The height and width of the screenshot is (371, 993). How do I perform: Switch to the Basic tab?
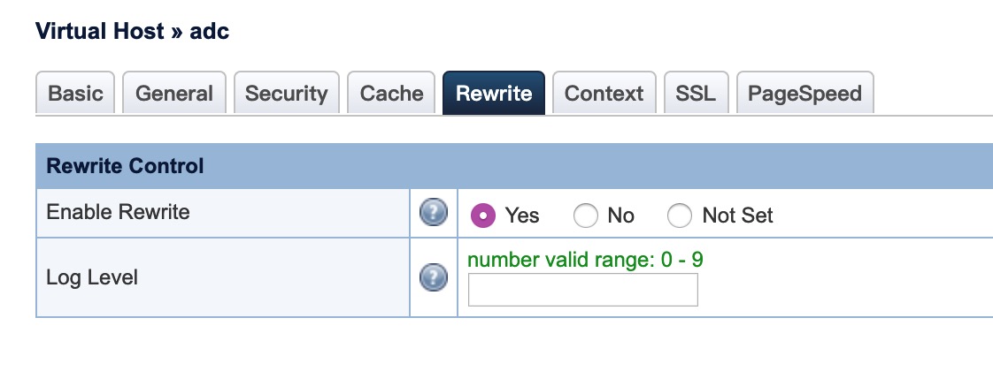pyautogui.click(x=75, y=94)
